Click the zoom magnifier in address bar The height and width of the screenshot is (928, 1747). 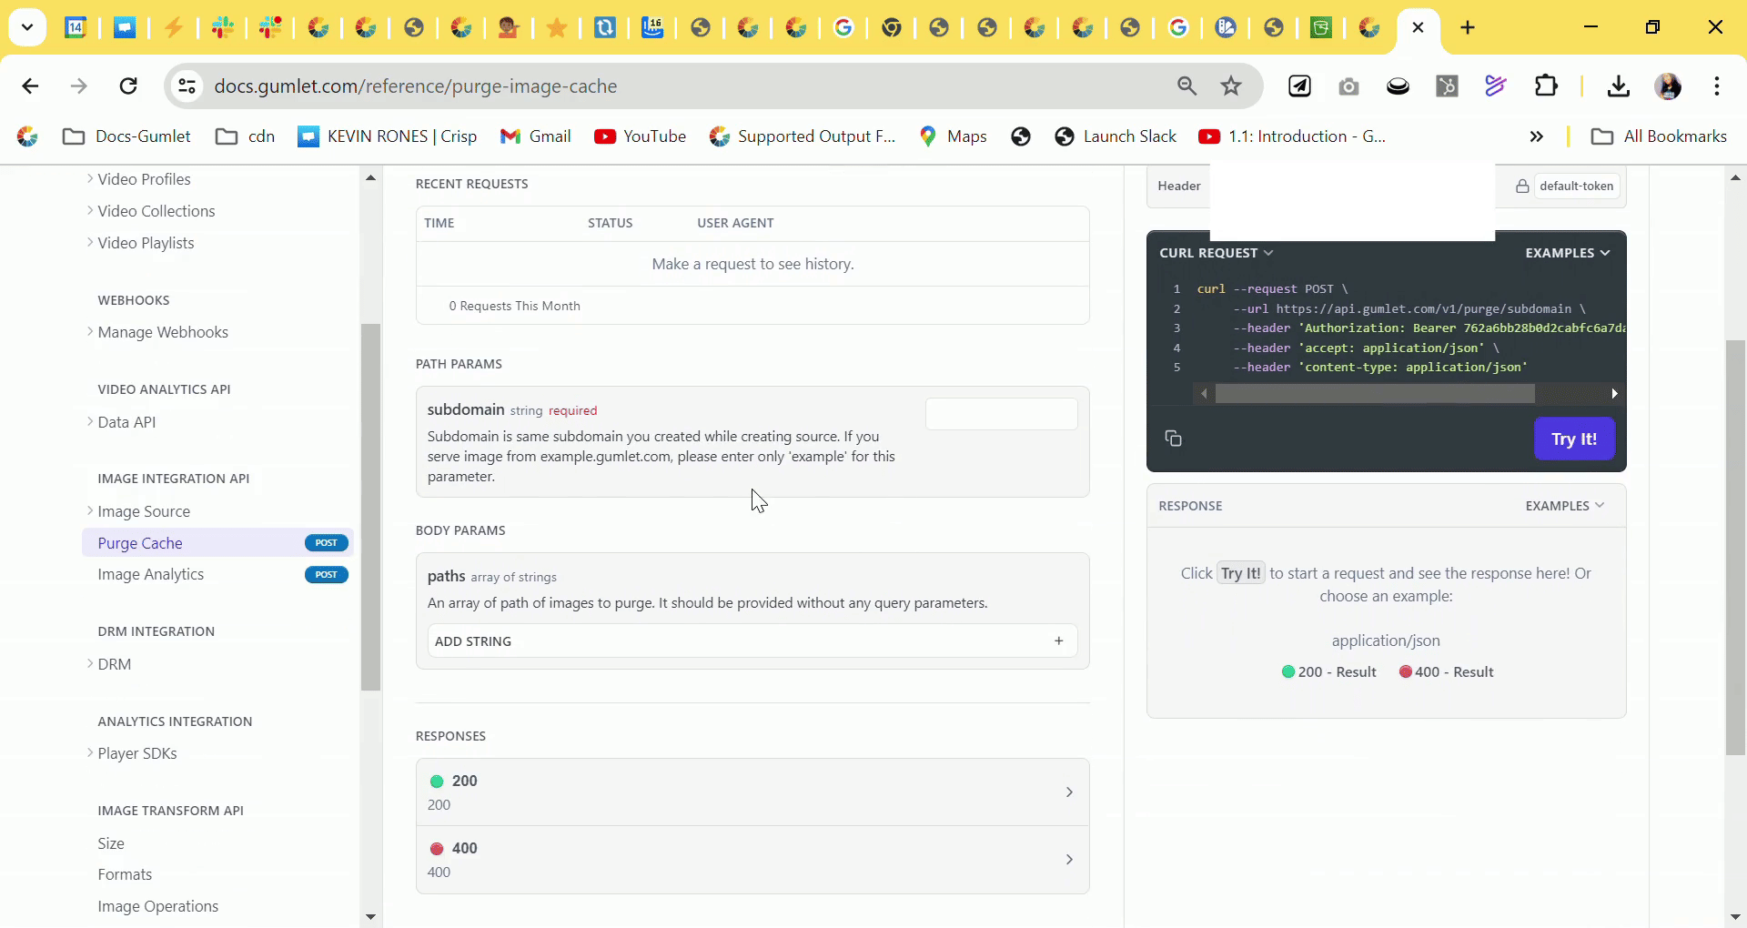[x=1187, y=86]
